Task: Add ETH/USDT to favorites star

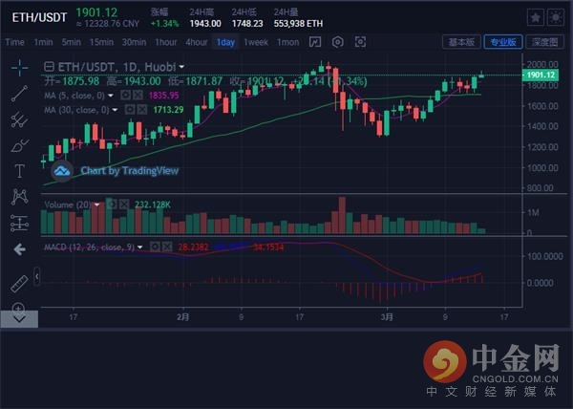Action: pyautogui.click(x=536, y=17)
